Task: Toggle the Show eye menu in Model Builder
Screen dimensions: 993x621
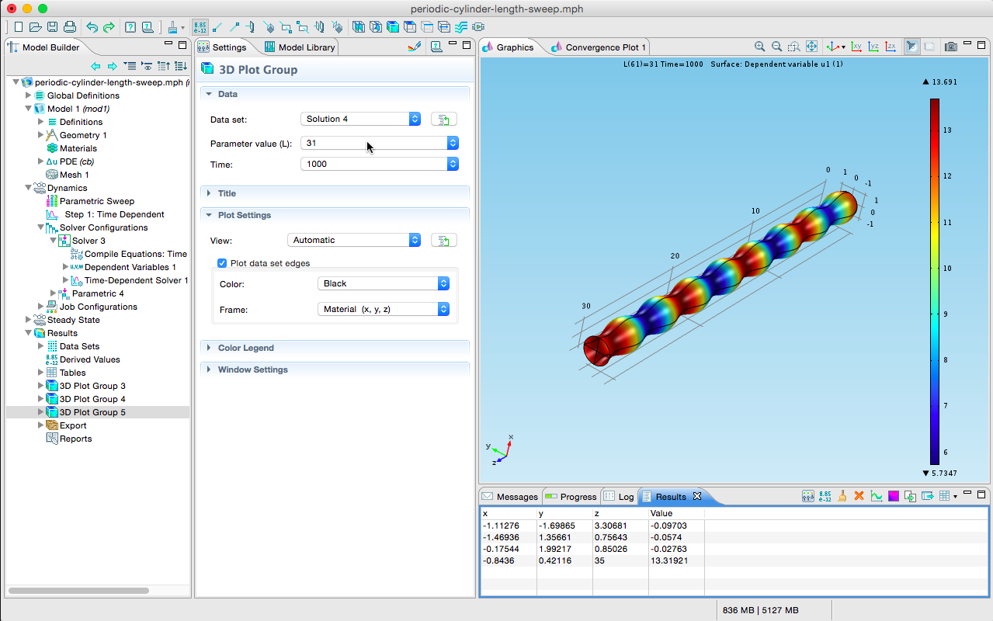Action: click(x=147, y=66)
